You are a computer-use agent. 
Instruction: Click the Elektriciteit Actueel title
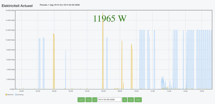[x=17, y=6]
